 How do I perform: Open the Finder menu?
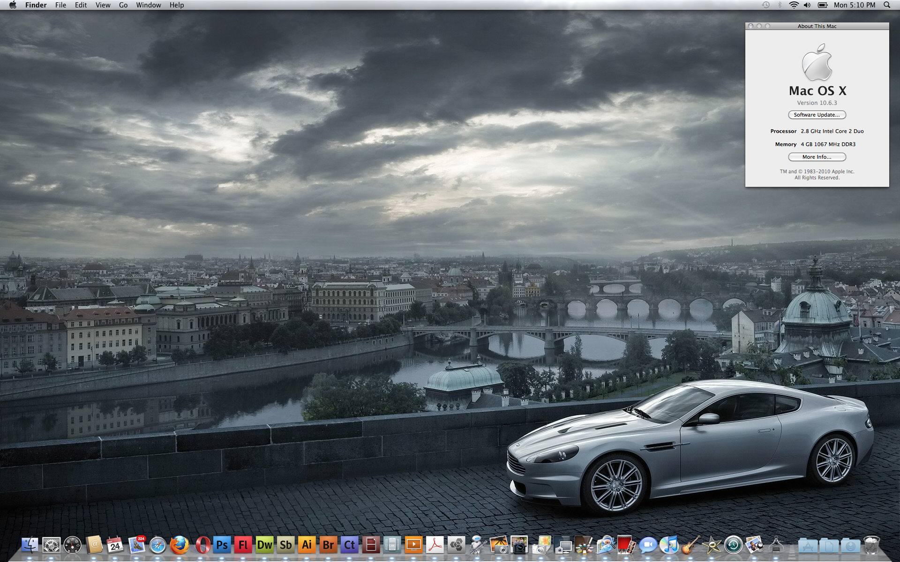tap(36, 5)
